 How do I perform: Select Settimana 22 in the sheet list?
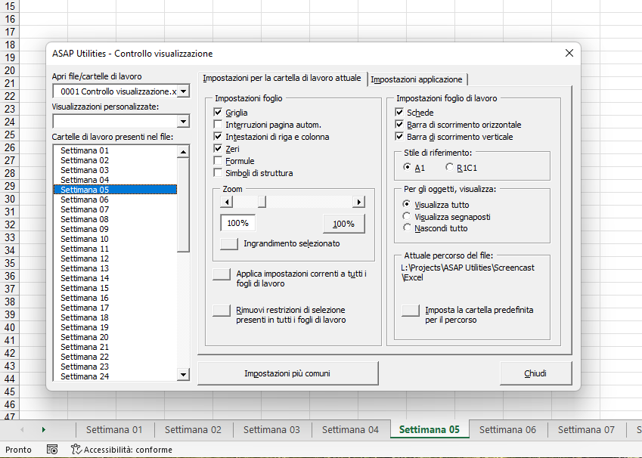pos(115,357)
